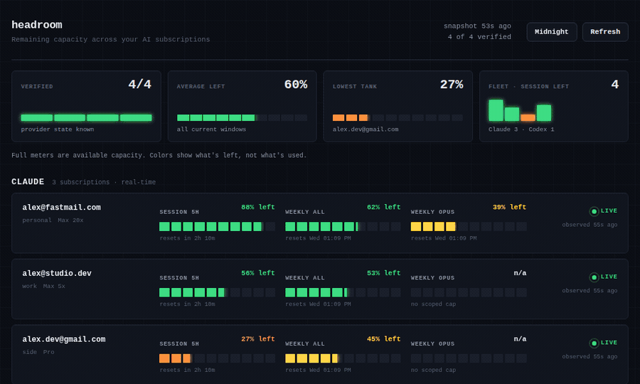The height and width of the screenshot is (384, 640).
Task: Click the LIVE status dot for alex.dev@gmail.com
Action: click(594, 343)
